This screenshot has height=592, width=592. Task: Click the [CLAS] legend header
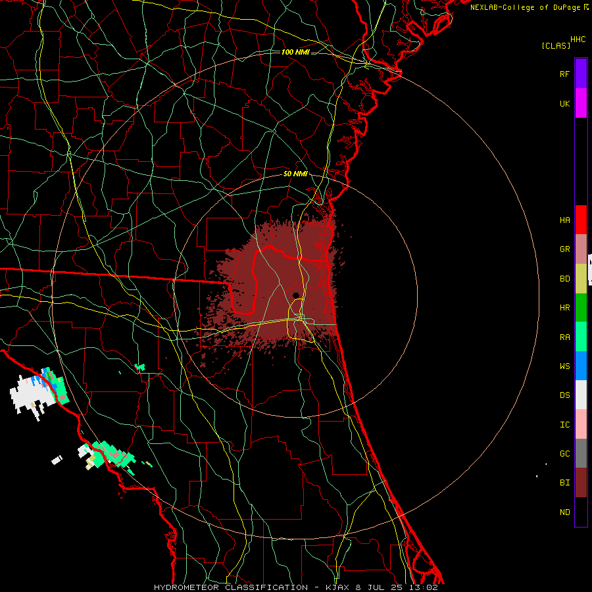tap(556, 45)
